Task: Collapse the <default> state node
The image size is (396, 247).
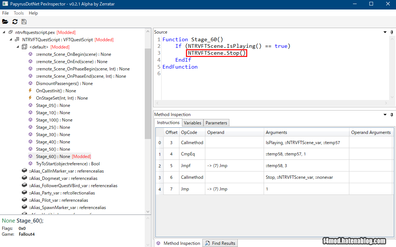Action: point(18,47)
